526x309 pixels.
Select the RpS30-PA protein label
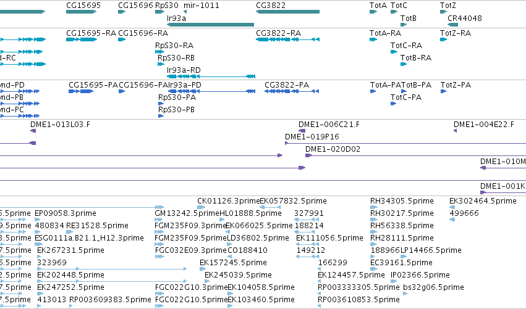[x=177, y=97]
